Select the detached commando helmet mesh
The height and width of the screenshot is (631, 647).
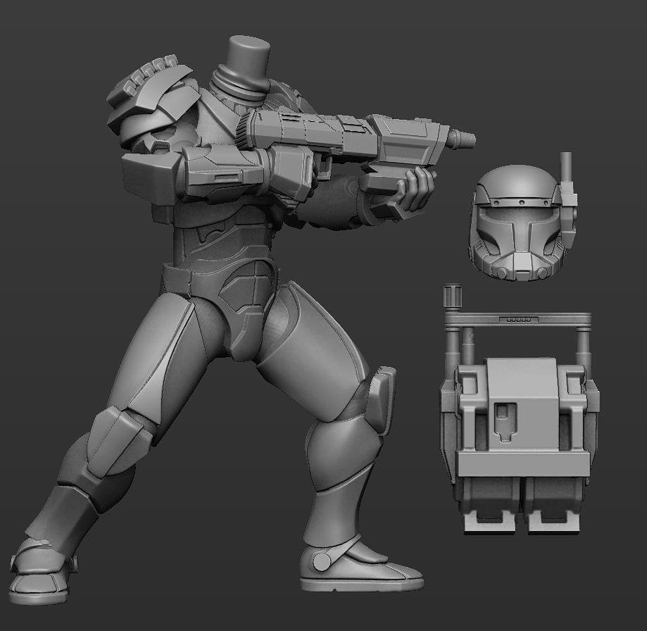coord(514,218)
